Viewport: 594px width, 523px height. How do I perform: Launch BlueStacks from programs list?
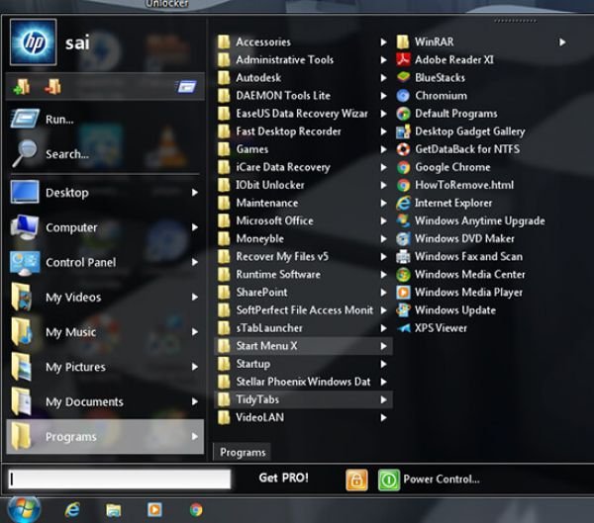click(x=431, y=77)
